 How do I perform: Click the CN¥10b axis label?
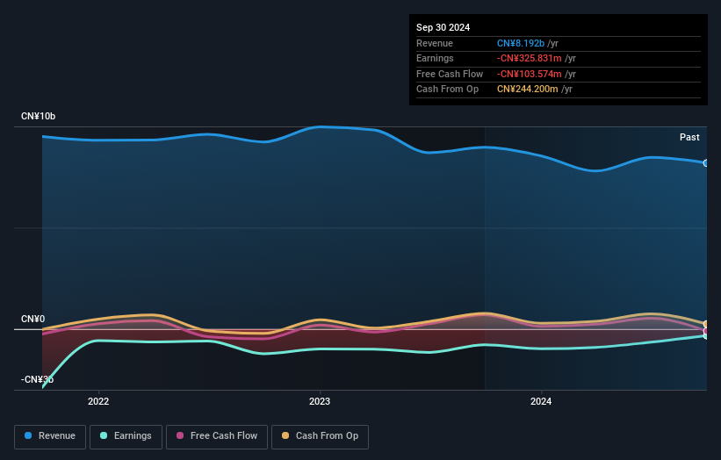click(x=38, y=116)
